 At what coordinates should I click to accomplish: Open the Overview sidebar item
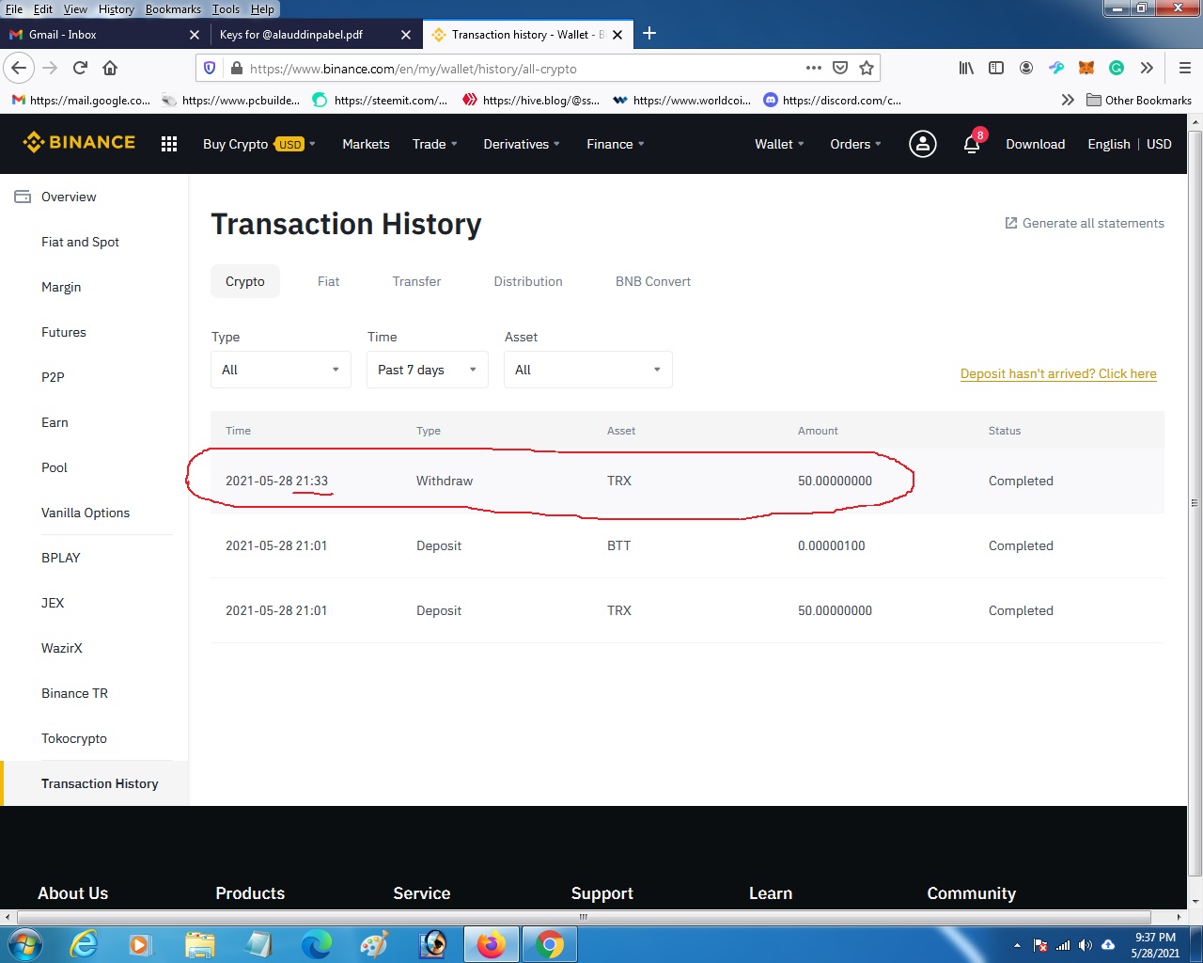click(x=69, y=197)
